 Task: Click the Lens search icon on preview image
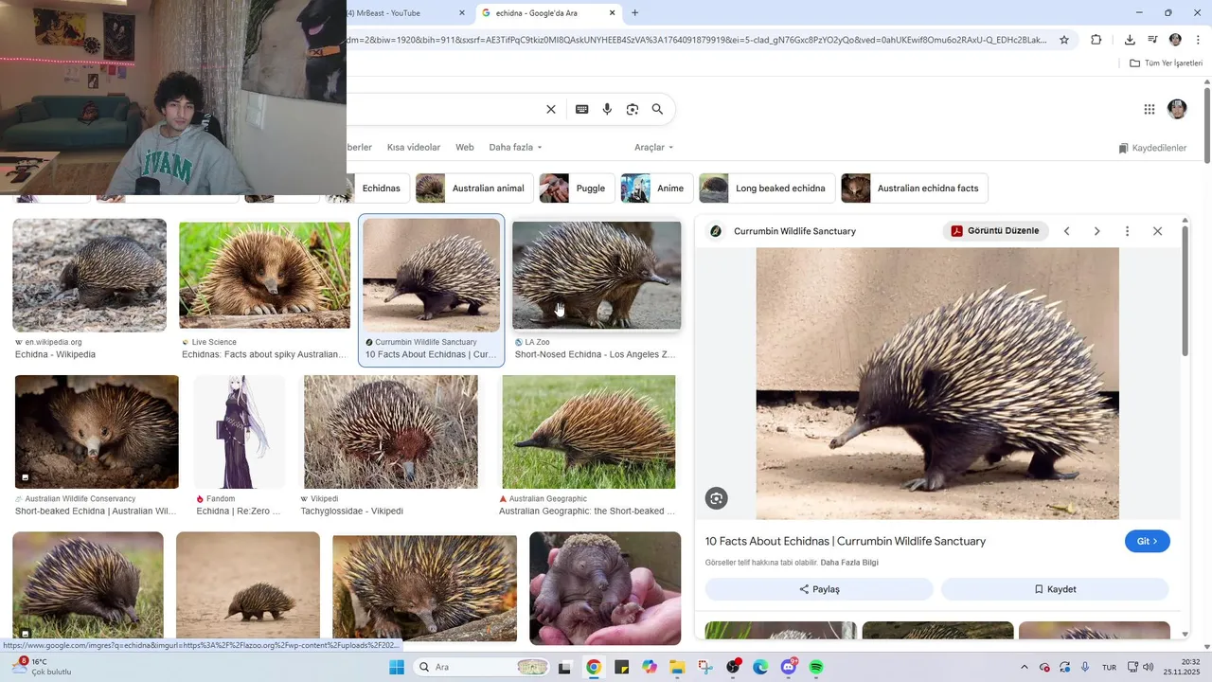pyautogui.click(x=717, y=498)
